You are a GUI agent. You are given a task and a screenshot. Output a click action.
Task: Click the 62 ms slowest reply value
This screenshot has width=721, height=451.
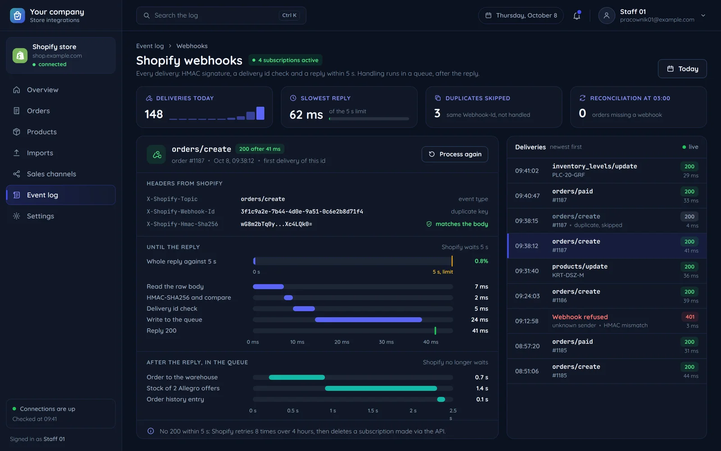click(306, 115)
